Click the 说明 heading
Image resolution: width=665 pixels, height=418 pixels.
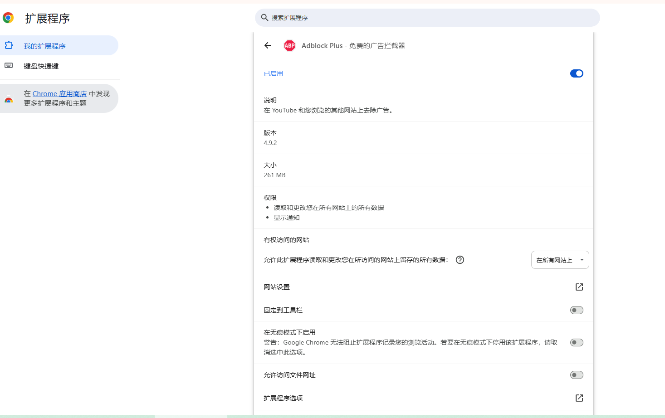[270, 100]
